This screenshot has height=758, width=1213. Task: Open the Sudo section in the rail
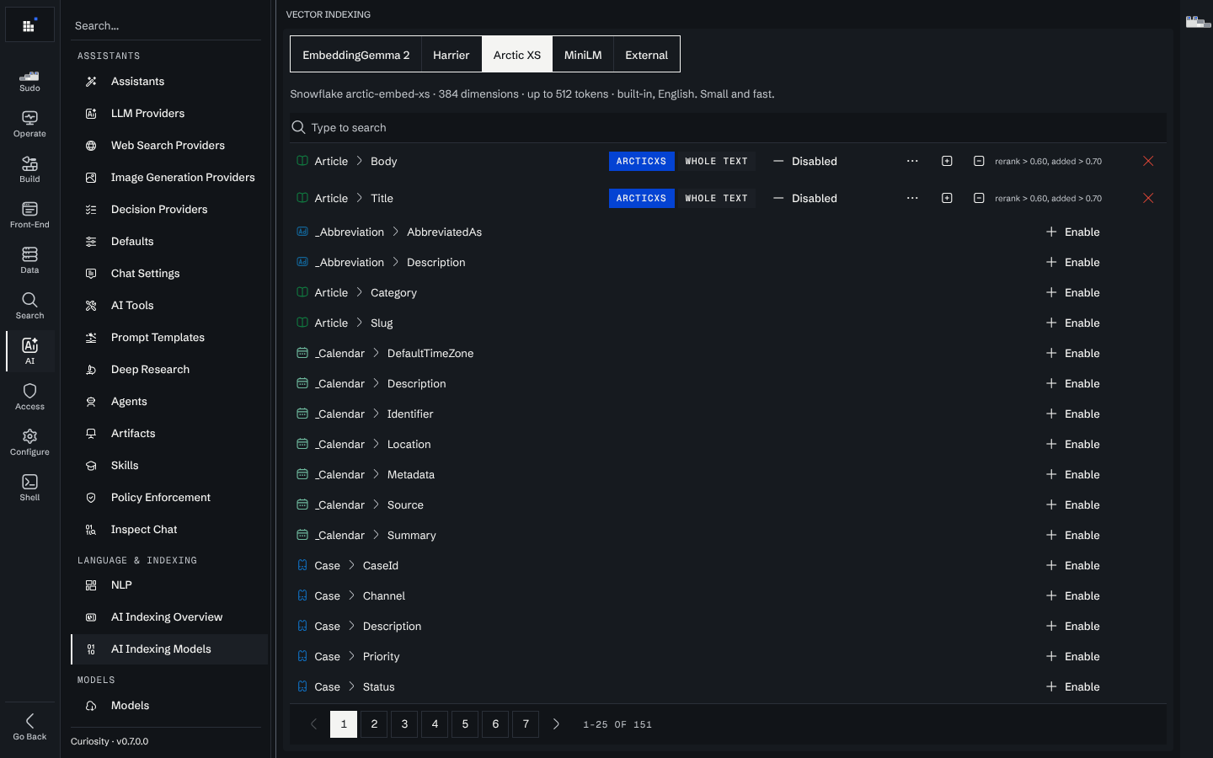click(29, 81)
